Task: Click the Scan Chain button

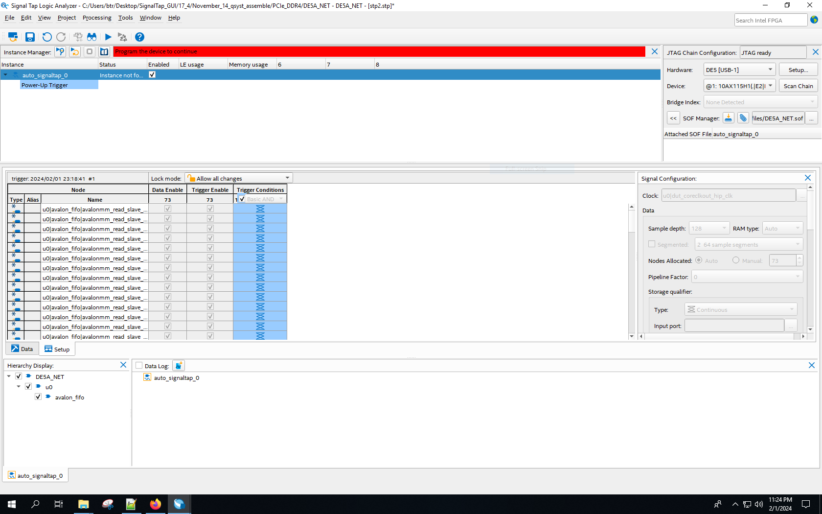Action: pos(798,86)
